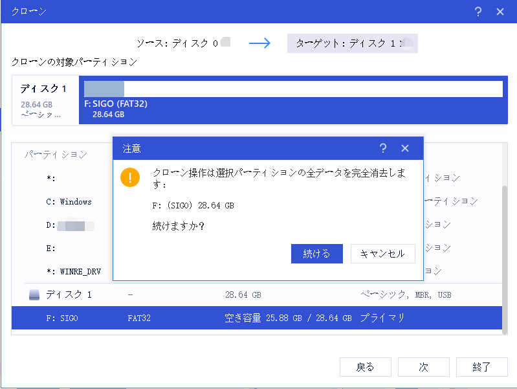This screenshot has height=389, width=517.
Task: Select the ディスク 1 row in list
Action: 256,295
